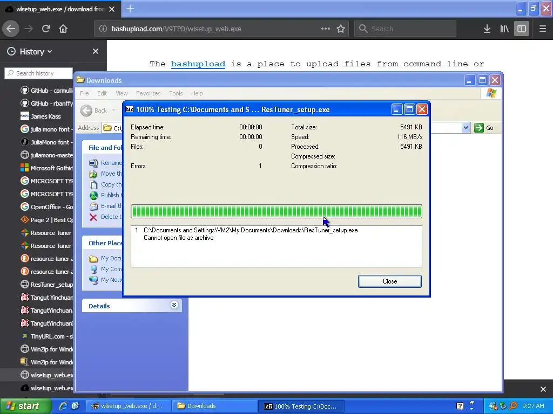Viewport: 553px width, 414px height.
Task: Open new browser tab with plus
Action: tap(130, 9)
